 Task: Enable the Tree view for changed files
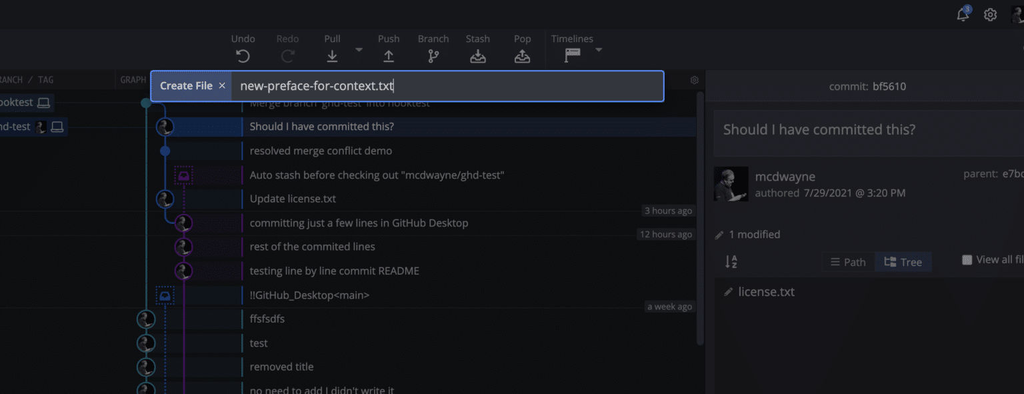pyautogui.click(x=903, y=261)
